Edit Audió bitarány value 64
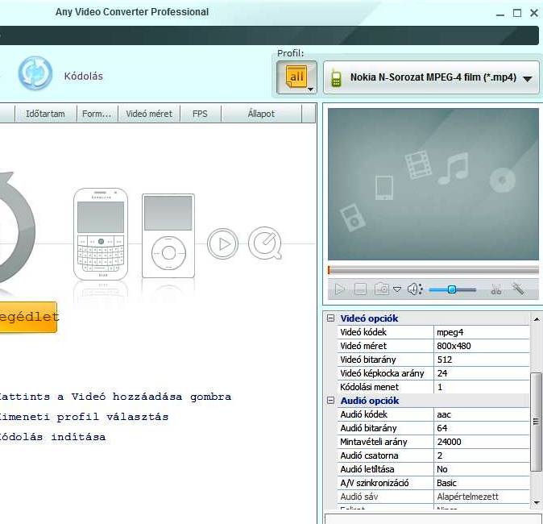This screenshot has height=524, width=543. [x=482, y=428]
